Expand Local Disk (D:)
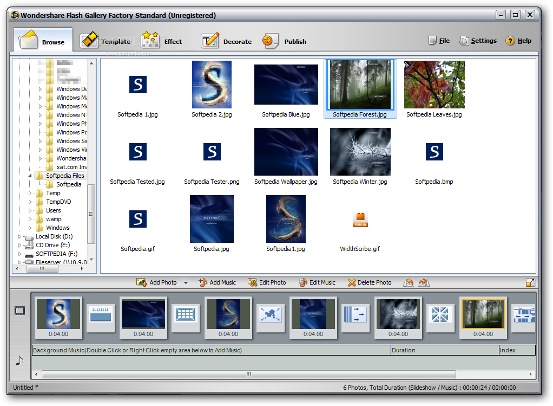The height and width of the screenshot is (406, 553). tap(19, 236)
